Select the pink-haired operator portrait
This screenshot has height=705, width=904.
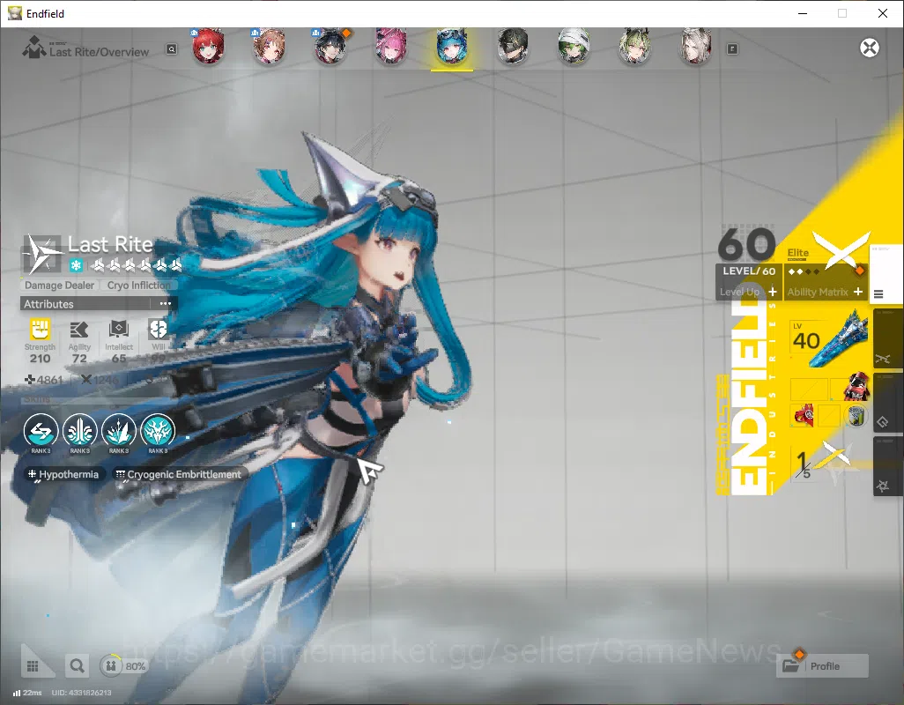click(x=391, y=47)
